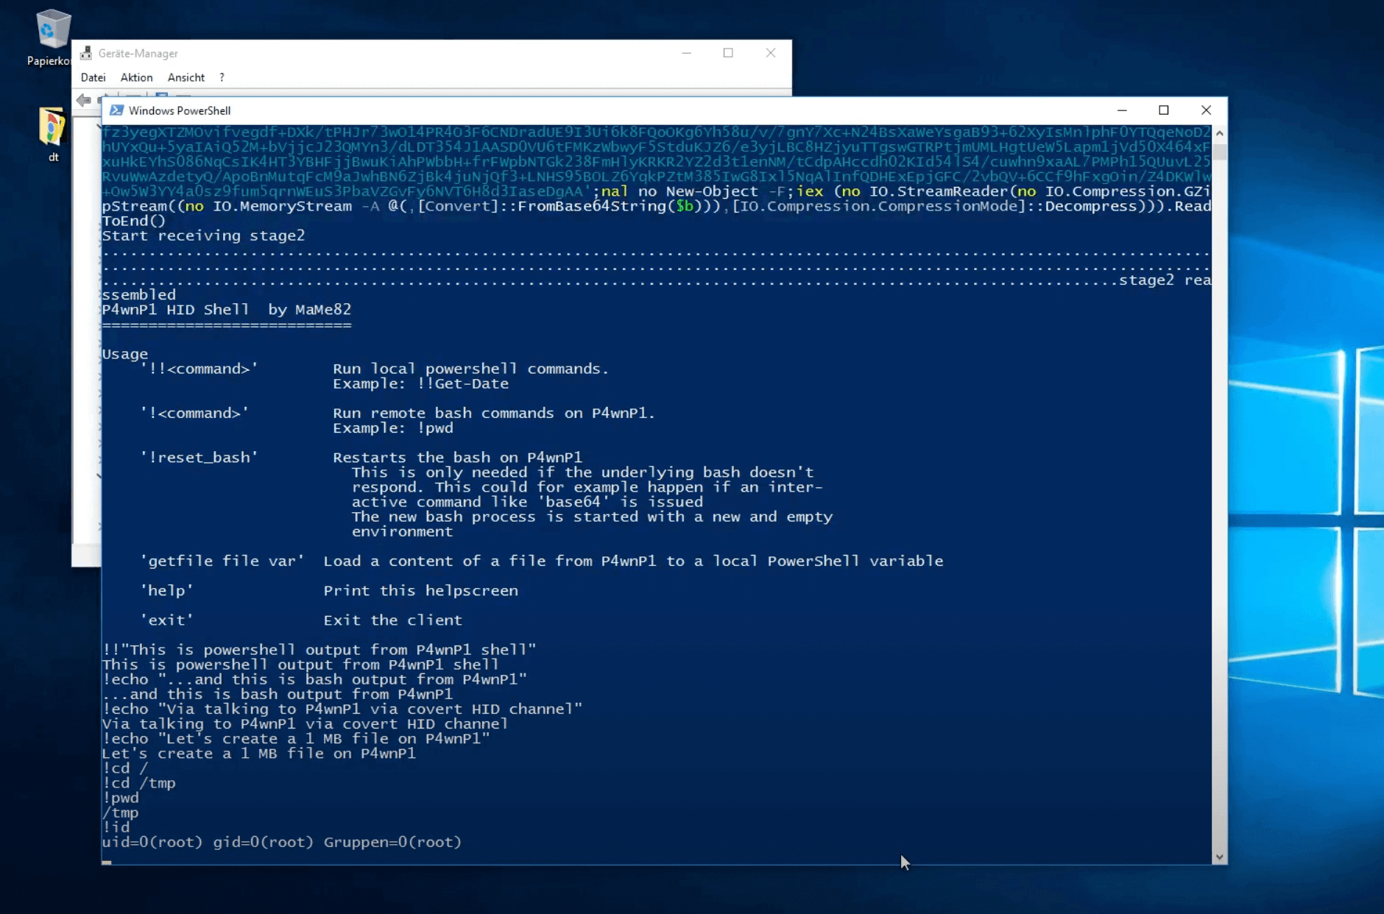Screen dimensions: 1384x914
Task: Click the Back arrow in Geräte-Manager toolbar
Action: 83,99
